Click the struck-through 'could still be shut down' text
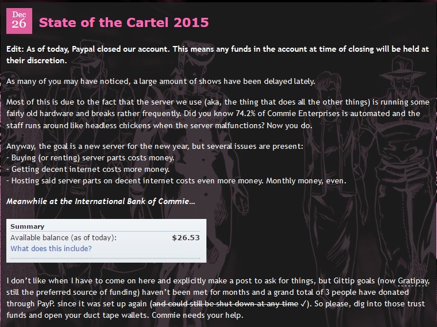437x327 pixels. pos(225,303)
